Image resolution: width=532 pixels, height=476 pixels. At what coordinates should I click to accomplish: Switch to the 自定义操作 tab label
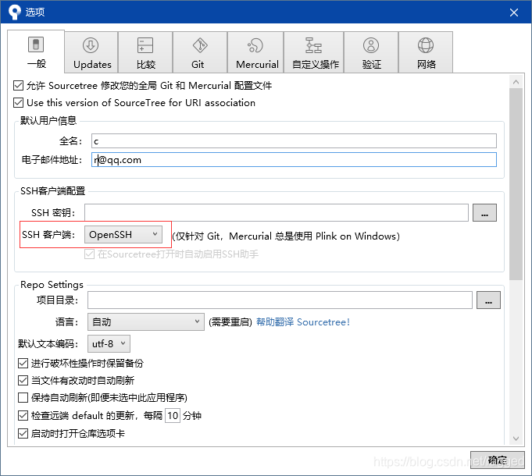pos(316,64)
